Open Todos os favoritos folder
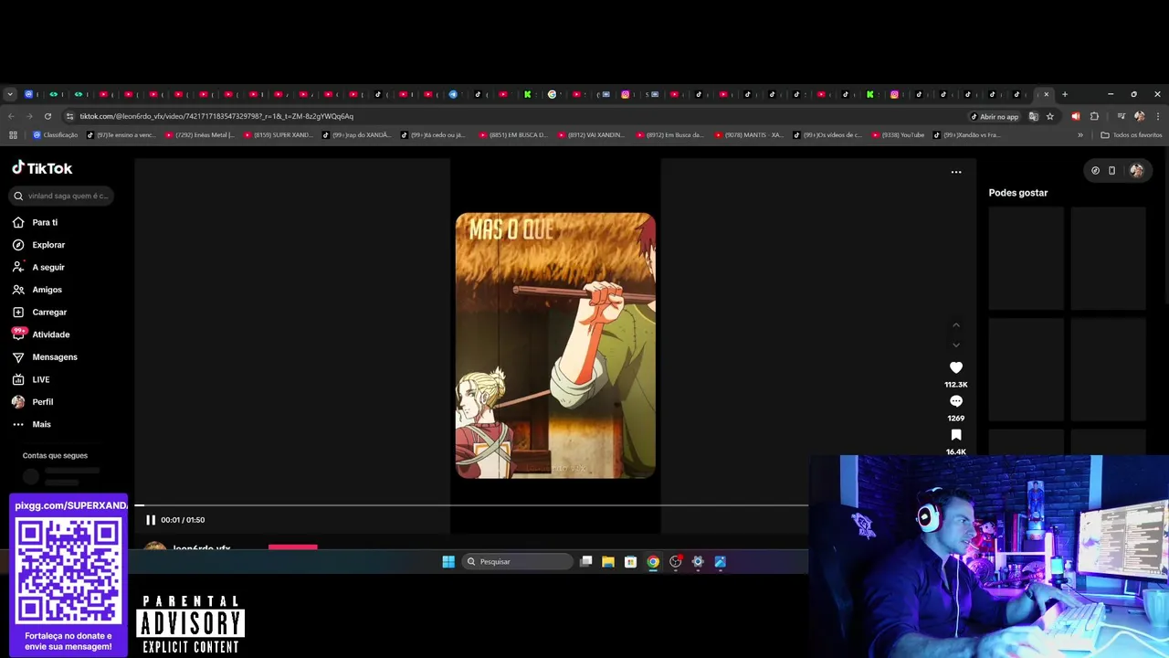Viewport: 1169px width, 658px height. 1132,135
